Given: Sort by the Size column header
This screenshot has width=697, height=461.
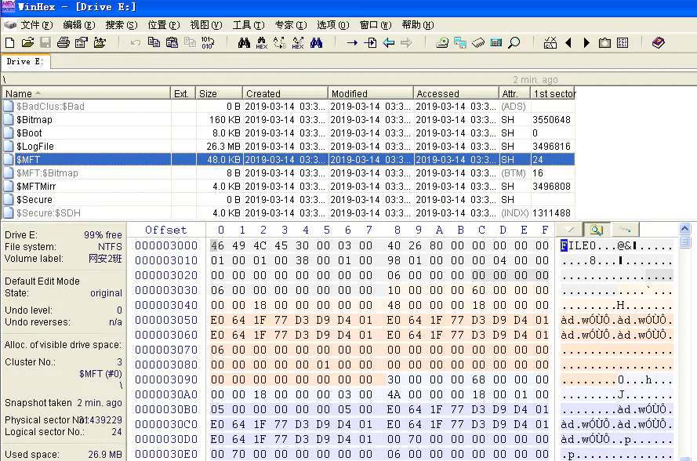Looking at the screenshot, I should tap(219, 93).
